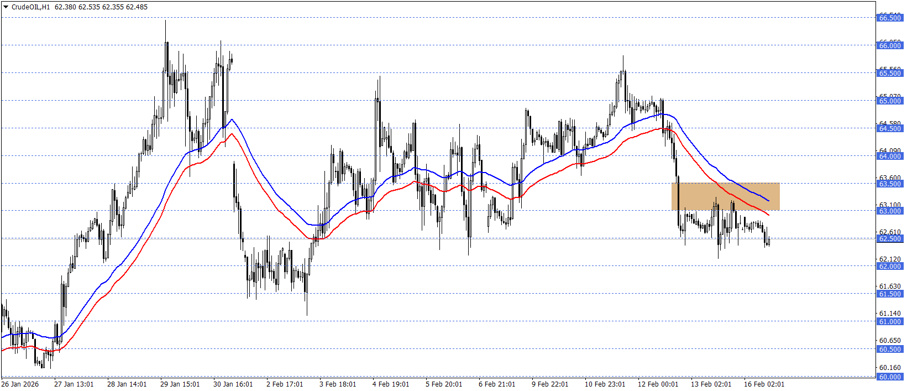The image size is (907, 391).
Task: Click the triangle arrow beside CrudeOIL,H1
Action: (6, 7)
